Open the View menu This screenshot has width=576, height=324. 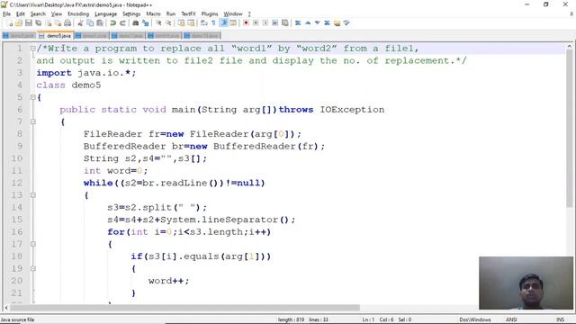[56, 14]
